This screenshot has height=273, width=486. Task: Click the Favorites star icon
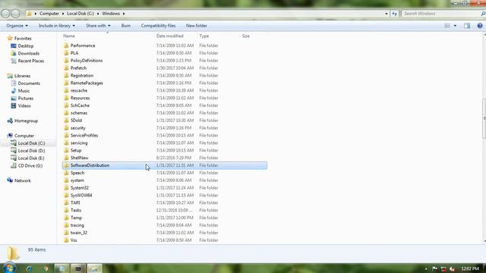pyautogui.click(x=10, y=39)
